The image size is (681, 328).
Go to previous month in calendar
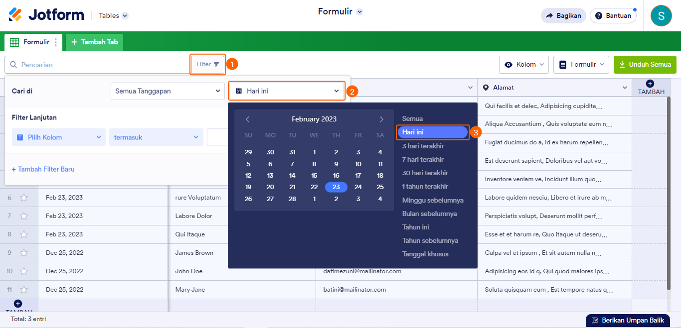(x=248, y=119)
